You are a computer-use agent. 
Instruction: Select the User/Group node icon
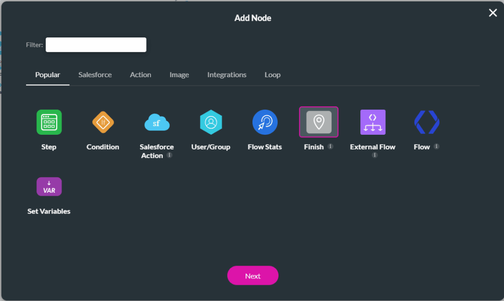pyautogui.click(x=211, y=122)
